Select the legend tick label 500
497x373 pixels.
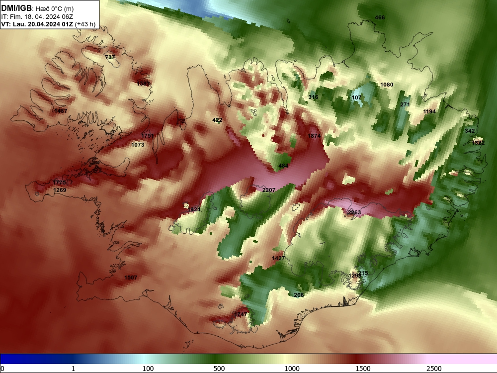coord(219,369)
